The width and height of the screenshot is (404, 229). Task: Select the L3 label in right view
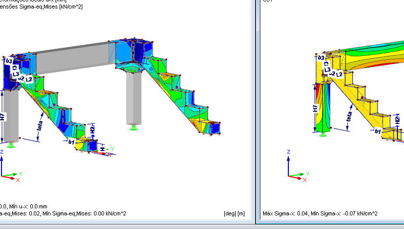[327, 69]
